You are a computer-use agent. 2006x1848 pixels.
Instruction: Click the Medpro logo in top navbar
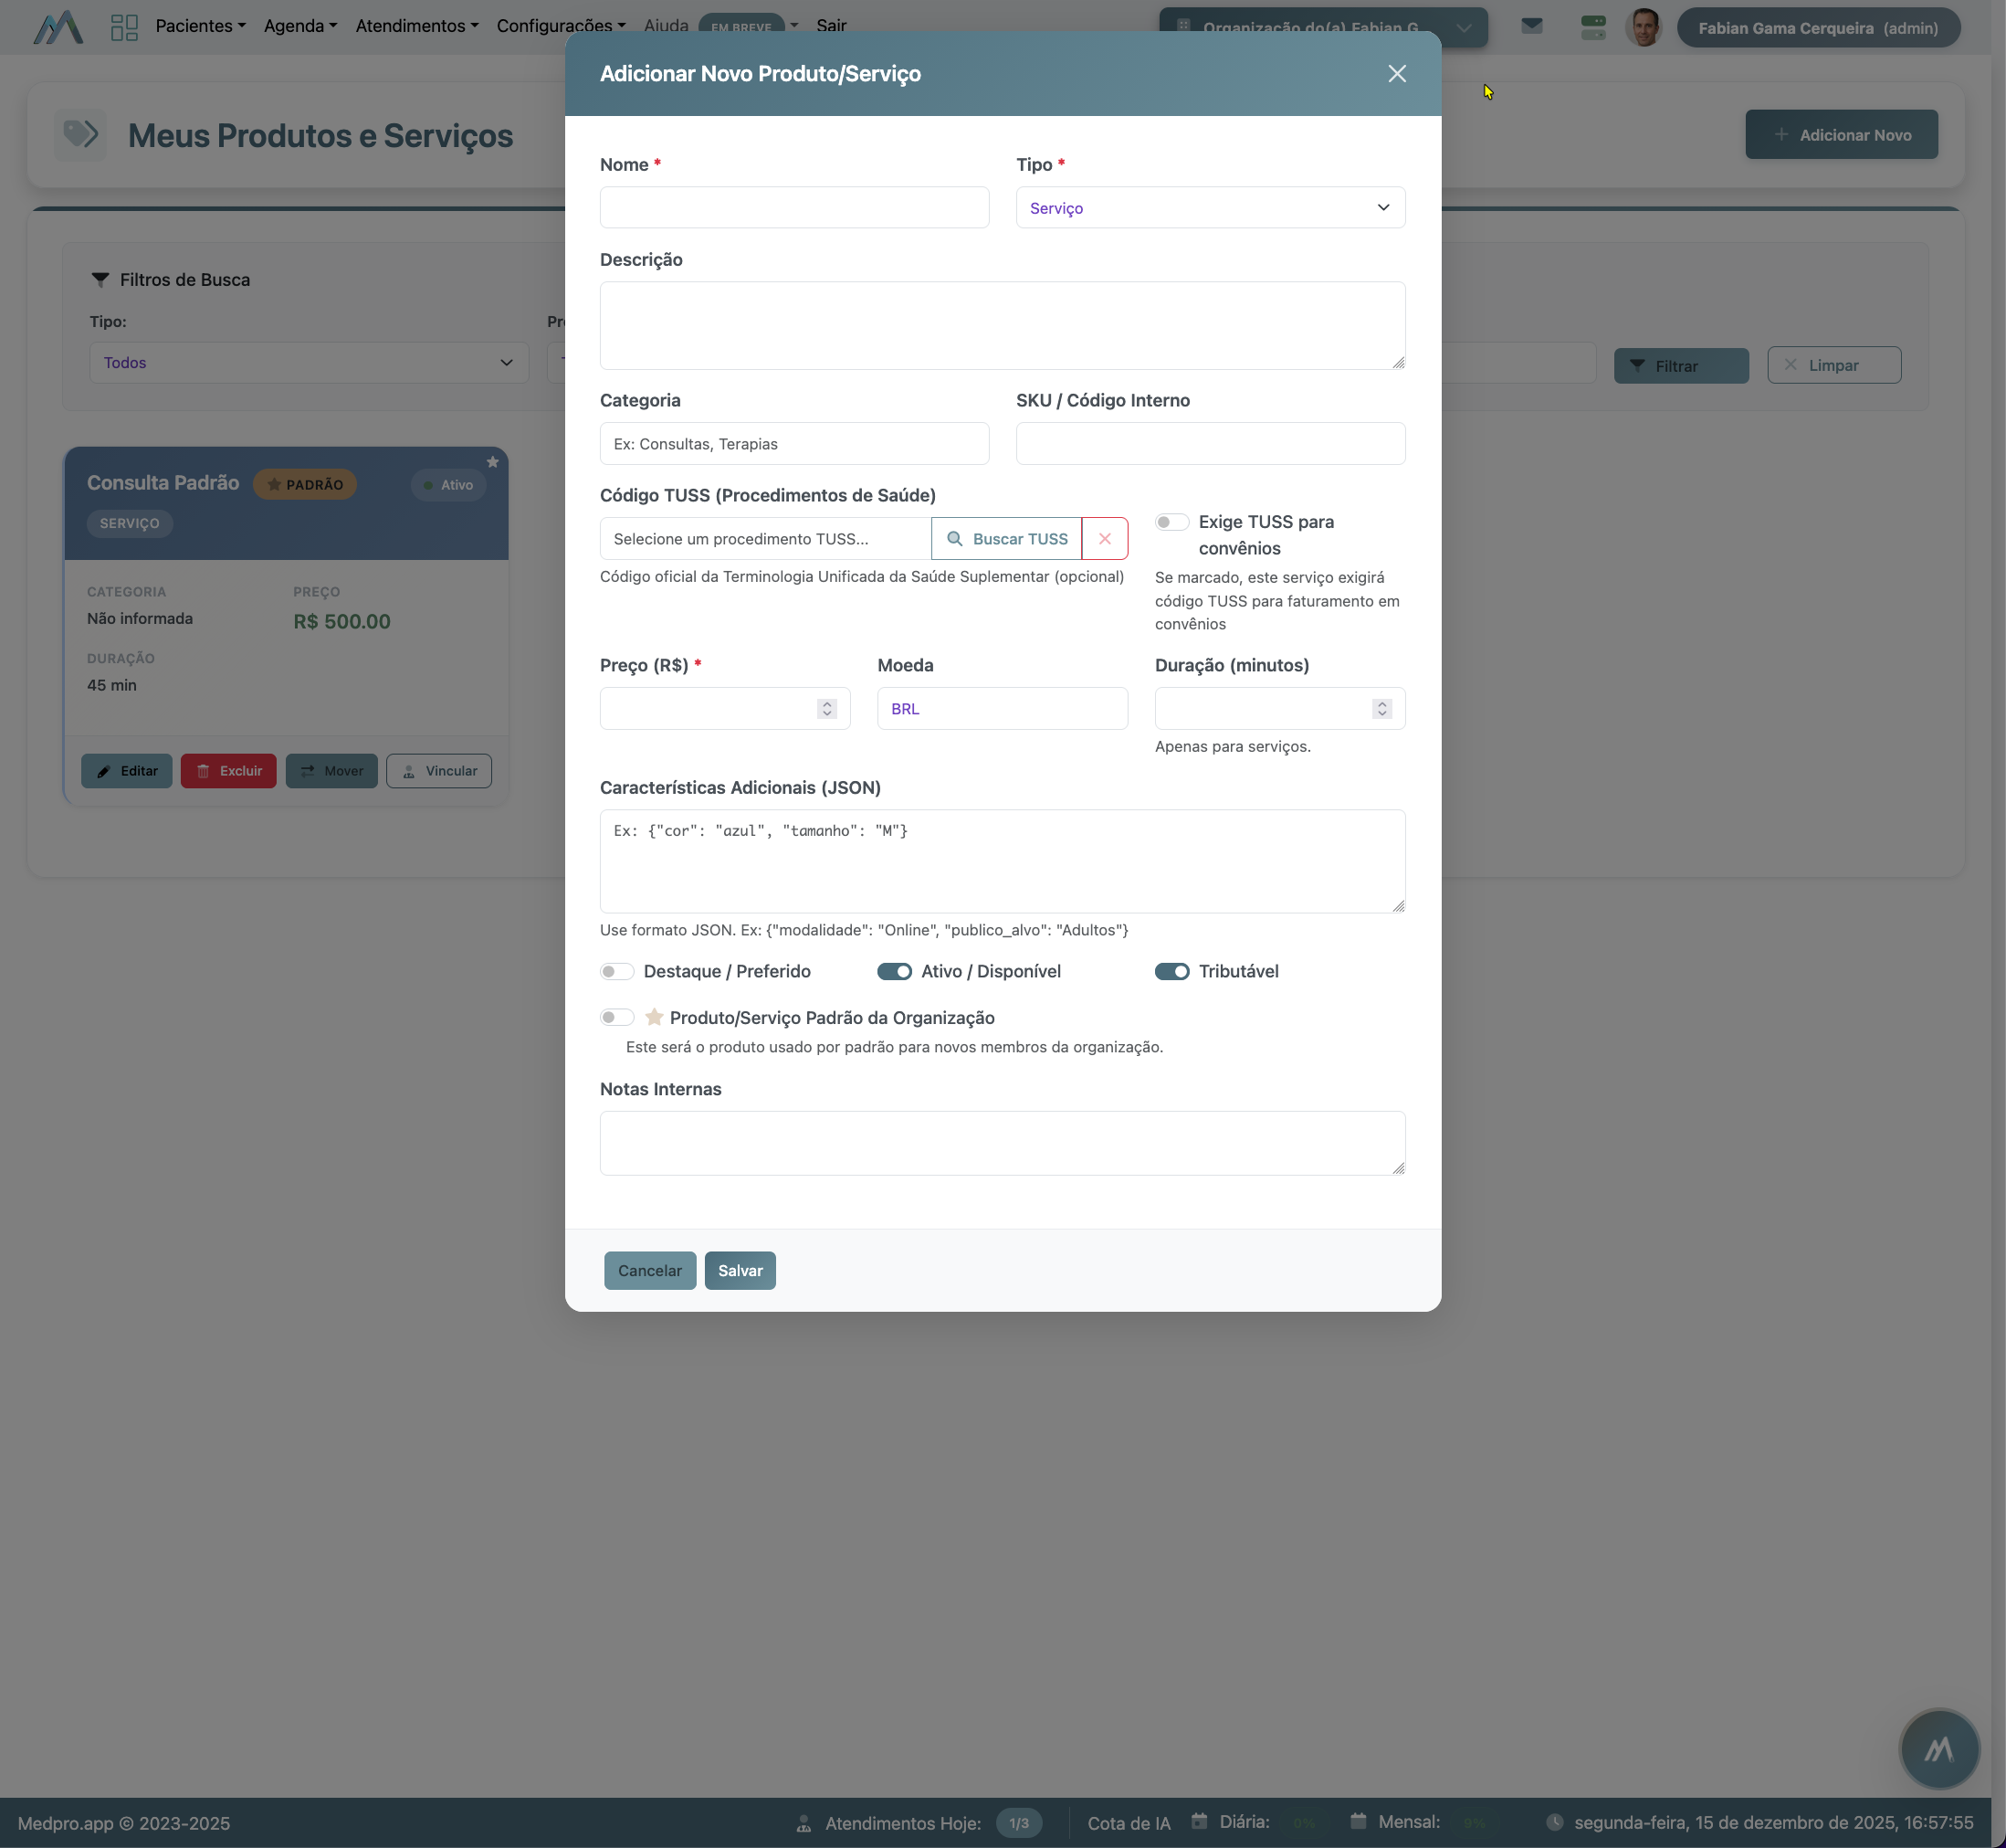point(58,27)
